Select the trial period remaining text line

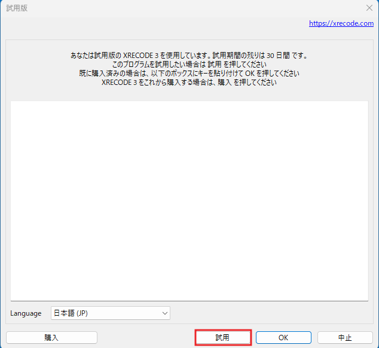click(x=189, y=56)
